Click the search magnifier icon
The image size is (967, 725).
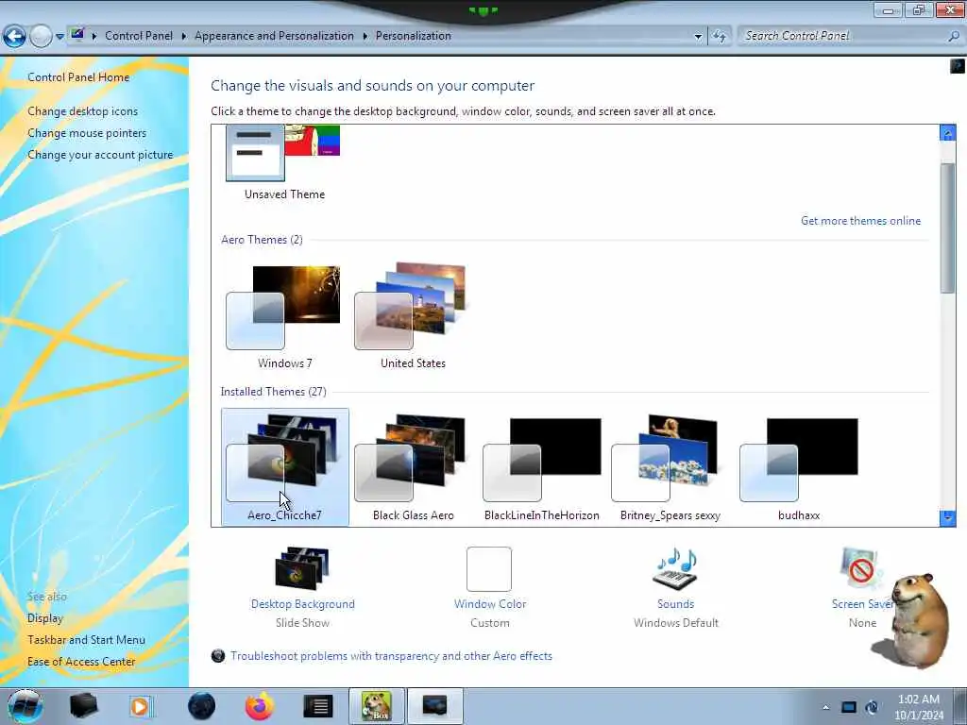[954, 36]
